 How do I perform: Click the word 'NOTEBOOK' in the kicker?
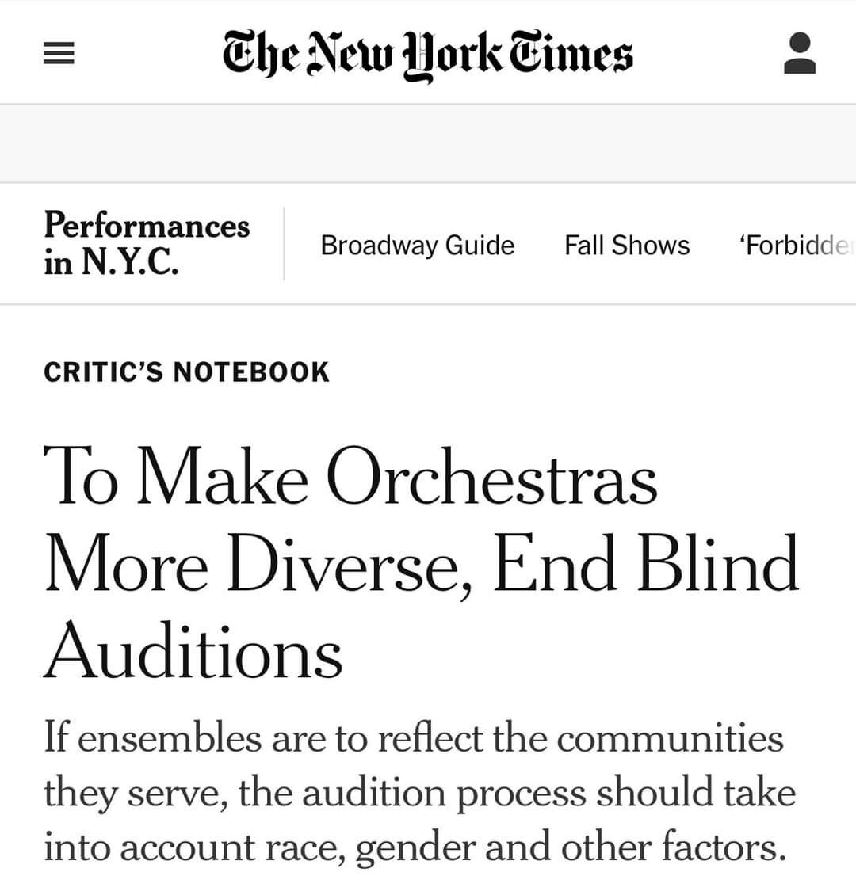[x=250, y=371]
